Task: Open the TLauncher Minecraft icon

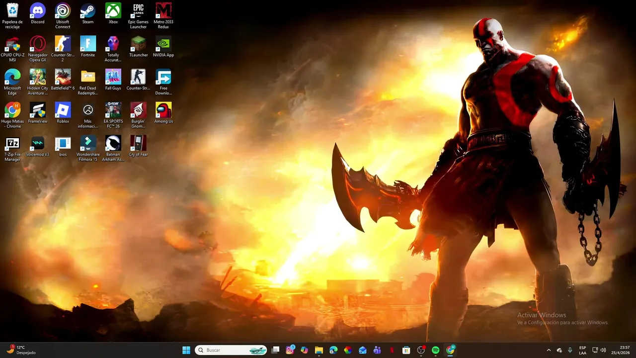Action: (138, 47)
